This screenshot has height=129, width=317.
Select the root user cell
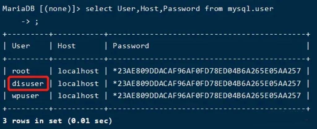pyautogui.click(x=21, y=71)
